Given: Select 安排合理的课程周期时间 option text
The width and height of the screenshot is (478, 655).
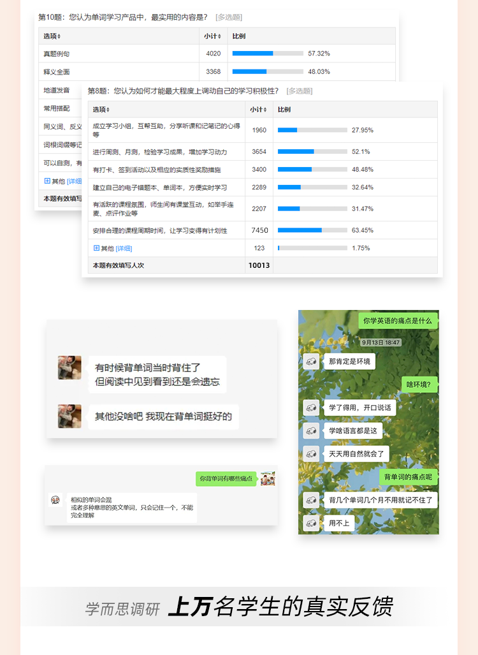Looking at the screenshot, I should (x=160, y=231).
